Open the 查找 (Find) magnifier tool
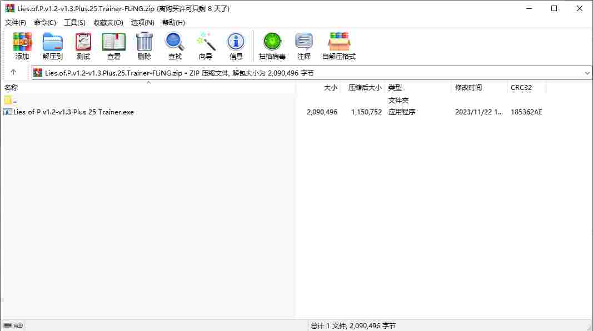 click(175, 46)
